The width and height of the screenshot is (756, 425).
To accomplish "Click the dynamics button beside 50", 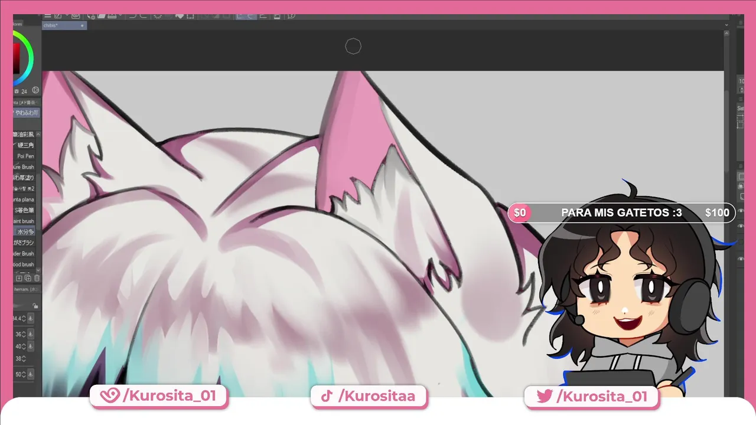I will pyautogui.click(x=31, y=374).
